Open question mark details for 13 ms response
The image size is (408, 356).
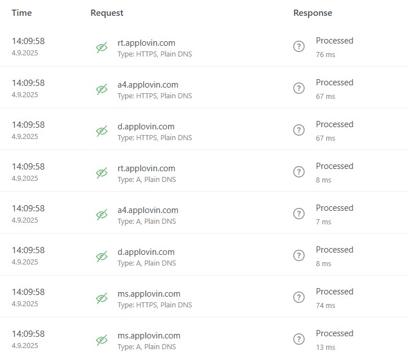point(299,339)
